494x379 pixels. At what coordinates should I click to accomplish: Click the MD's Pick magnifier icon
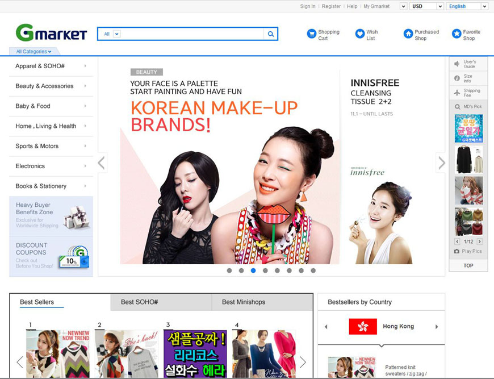click(458, 107)
